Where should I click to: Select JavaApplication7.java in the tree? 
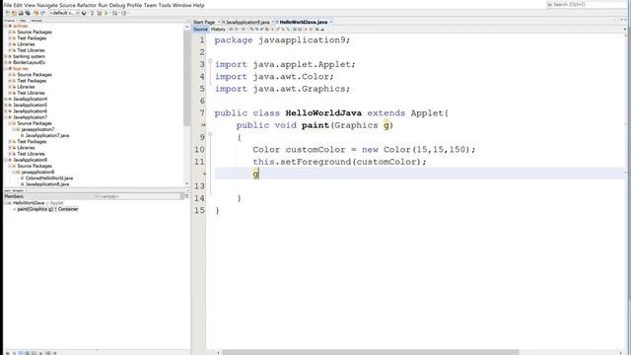(47, 136)
